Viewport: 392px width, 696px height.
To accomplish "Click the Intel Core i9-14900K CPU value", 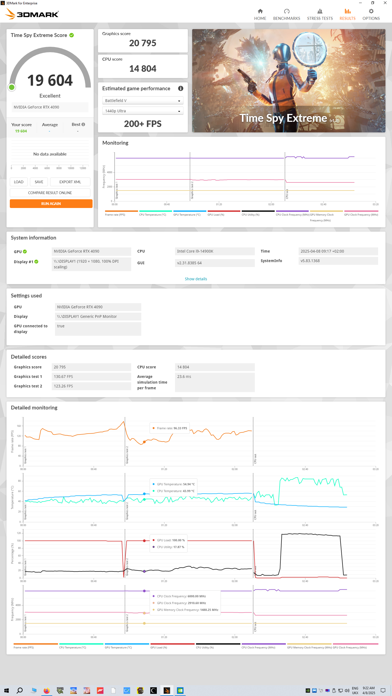I will 215,251.
